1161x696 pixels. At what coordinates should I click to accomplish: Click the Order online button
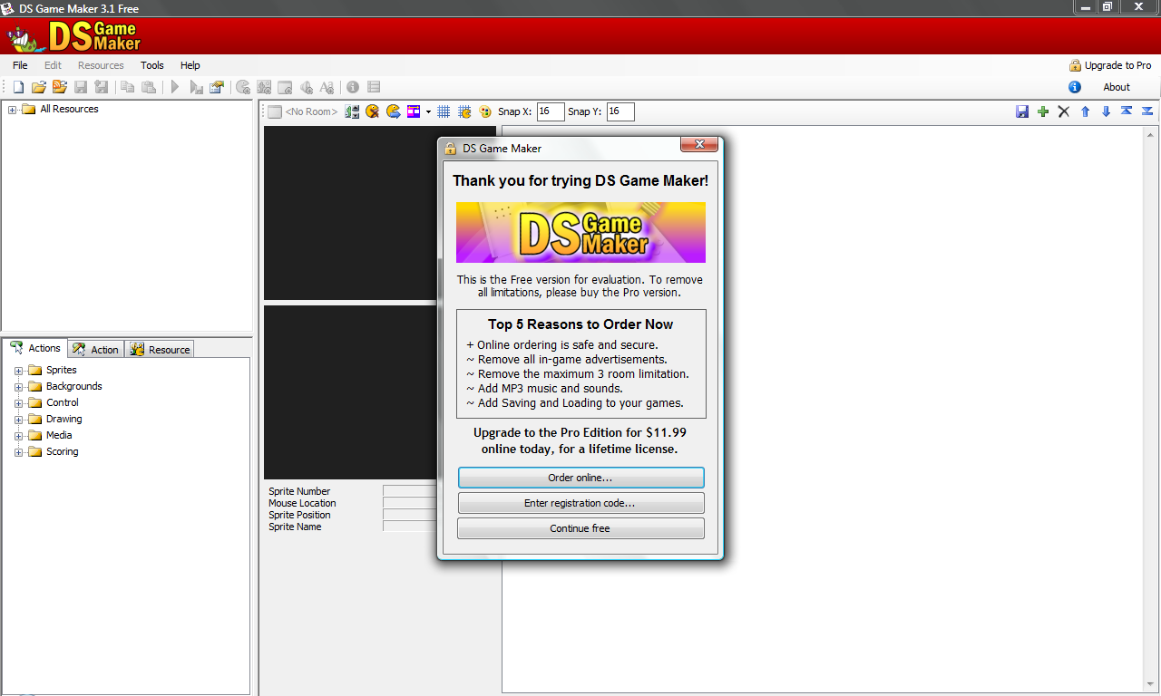580,478
